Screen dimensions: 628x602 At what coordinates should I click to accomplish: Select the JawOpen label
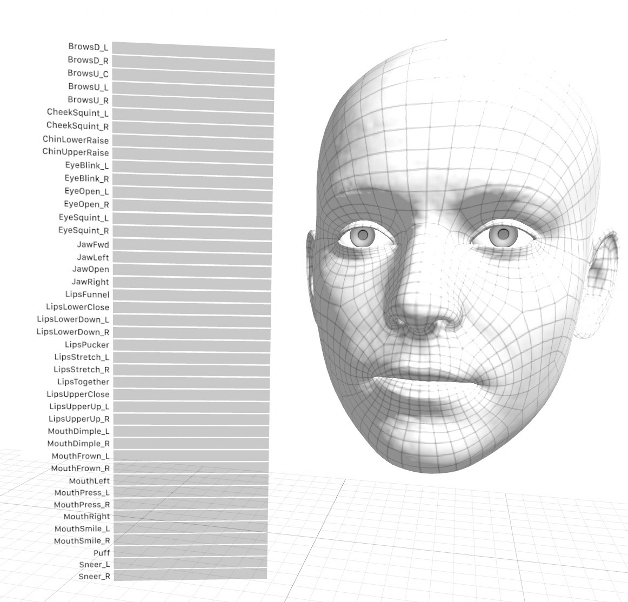(x=91, y=269)
